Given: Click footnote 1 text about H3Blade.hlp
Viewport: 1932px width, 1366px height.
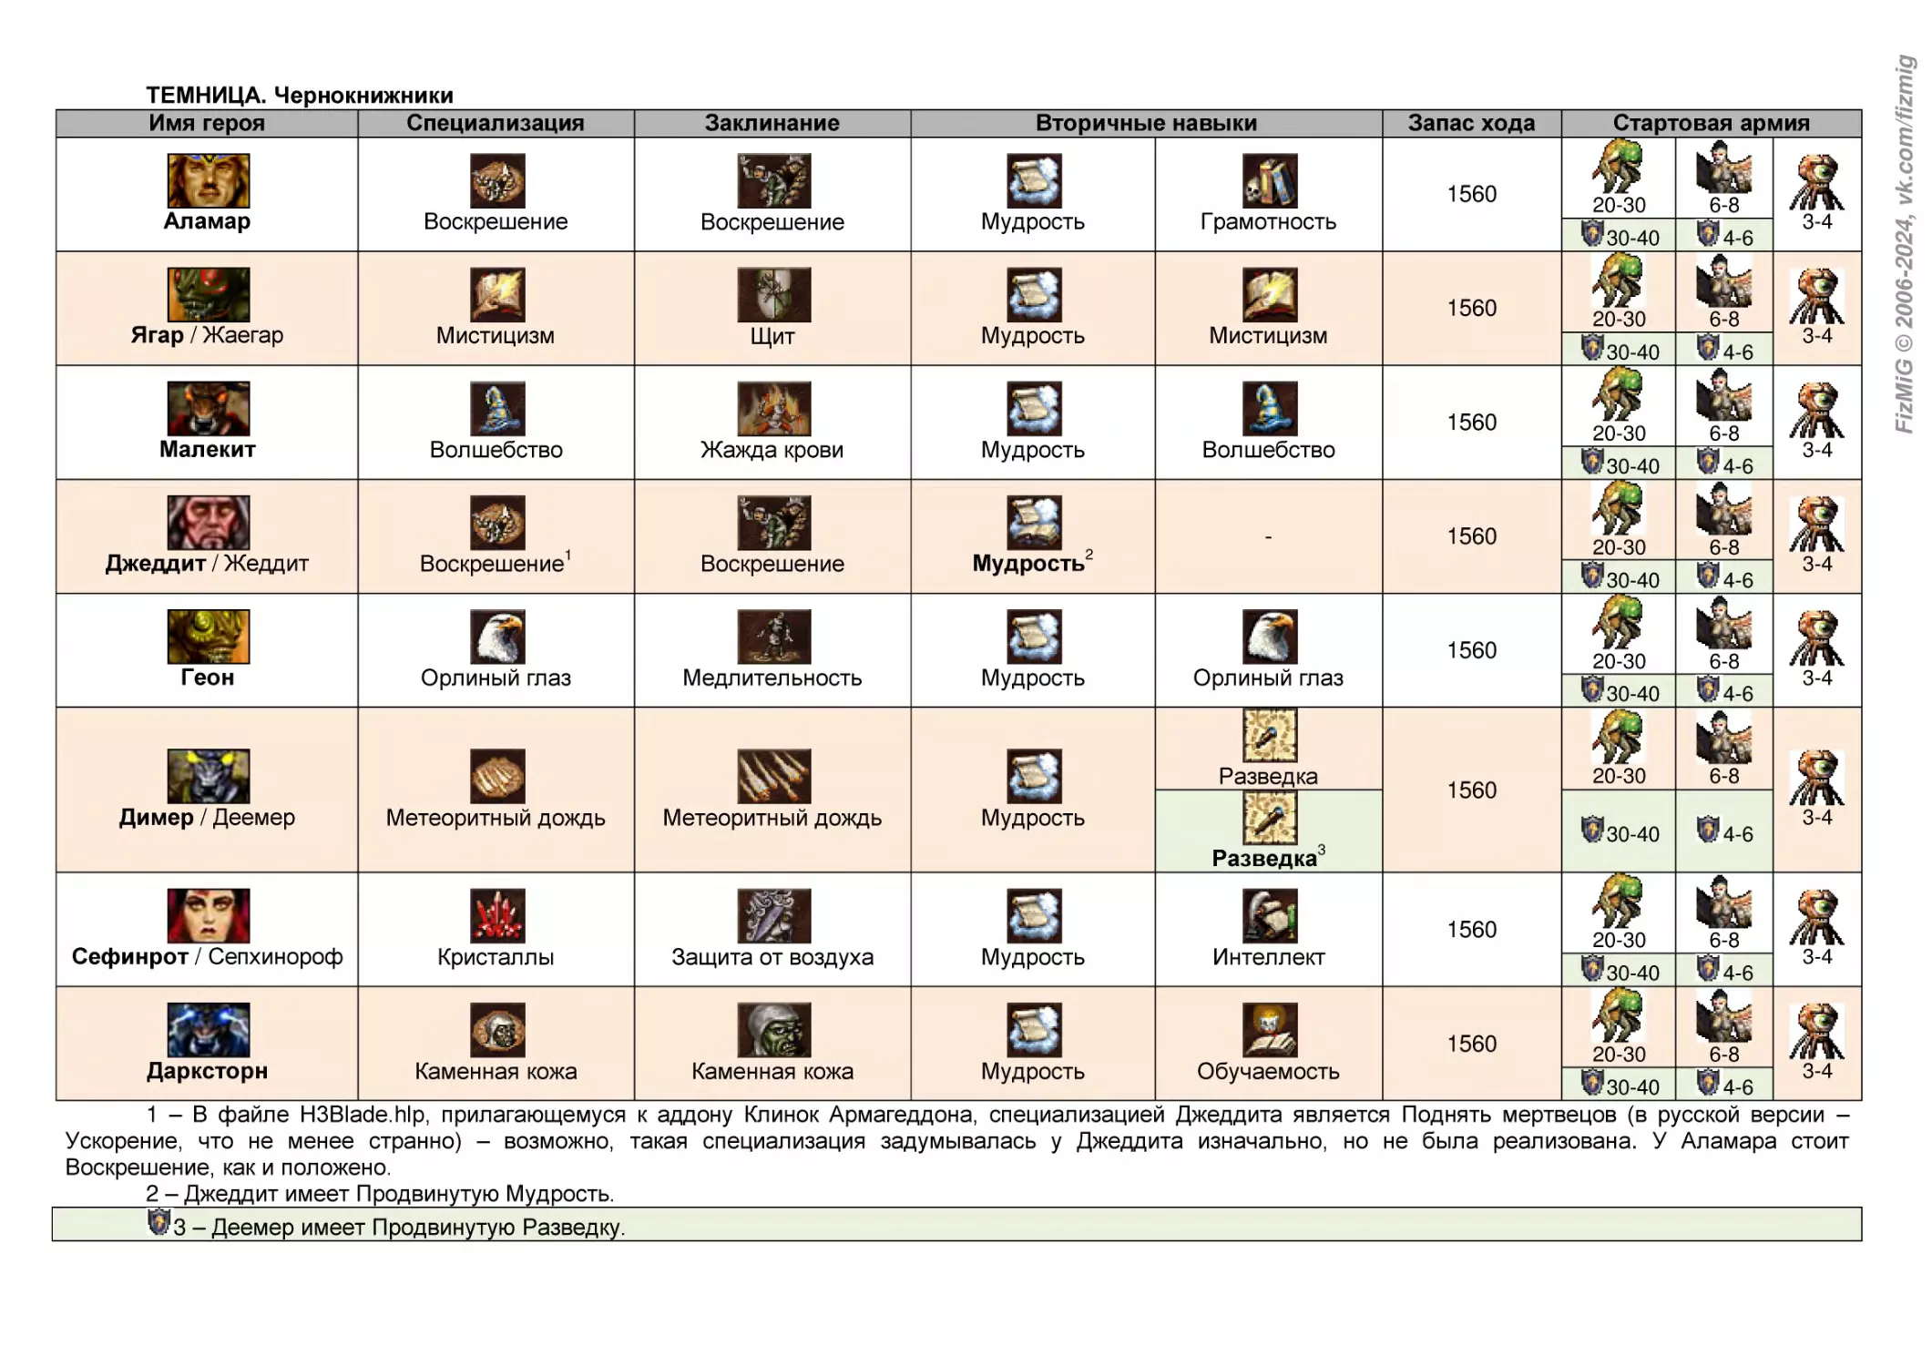Looking at the screenshot, I should pos(956,1140).
